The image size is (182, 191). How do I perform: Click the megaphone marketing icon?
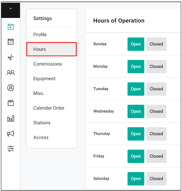pos(11,134)
